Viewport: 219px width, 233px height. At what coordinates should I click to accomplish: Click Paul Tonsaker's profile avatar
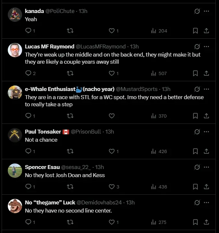point(15,135)
